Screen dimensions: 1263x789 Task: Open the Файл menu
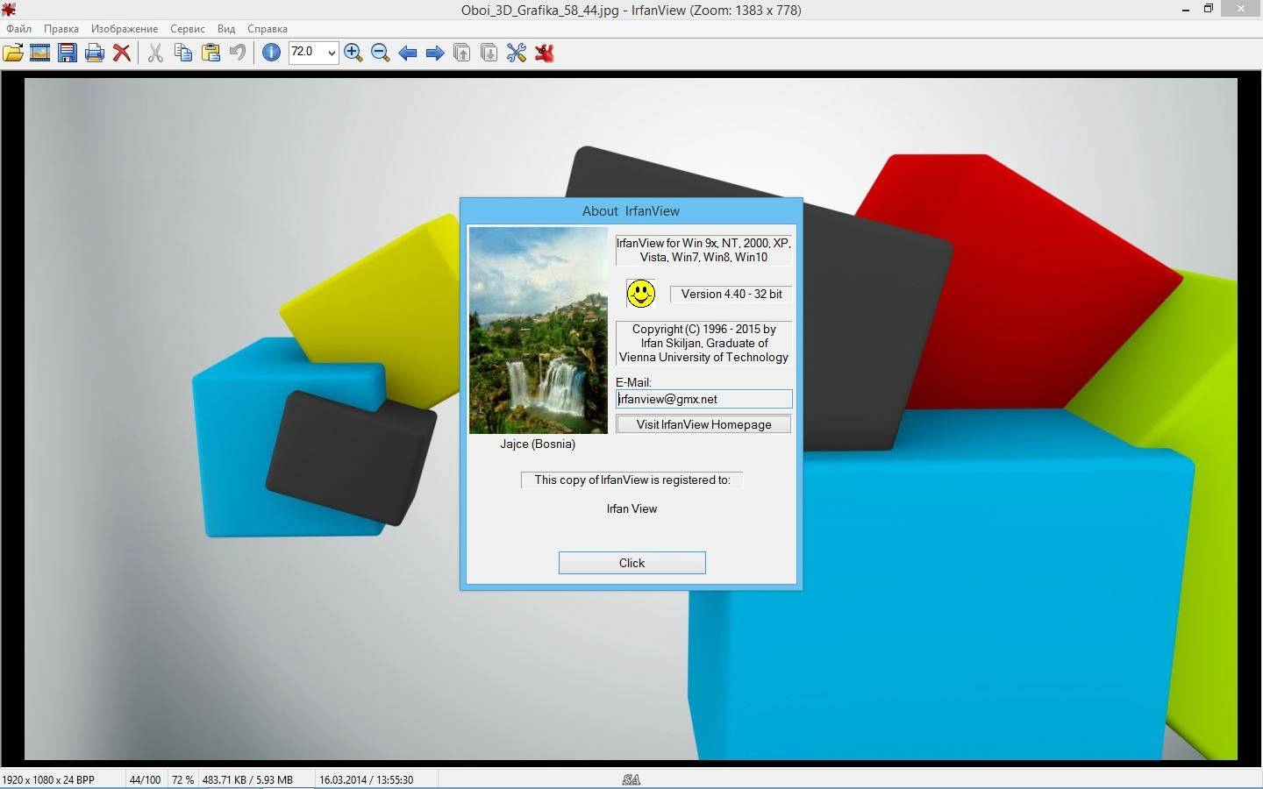pos(18,29)
